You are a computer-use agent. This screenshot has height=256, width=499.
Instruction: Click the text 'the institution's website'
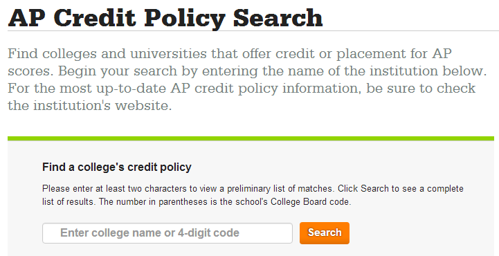(x=89, y=105)
